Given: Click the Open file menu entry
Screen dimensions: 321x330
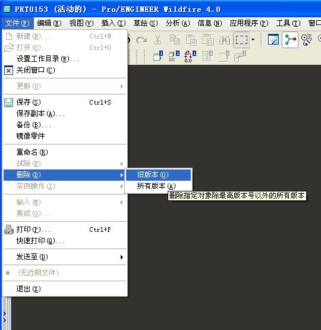Looking at the screenshot, I should 65,48.
